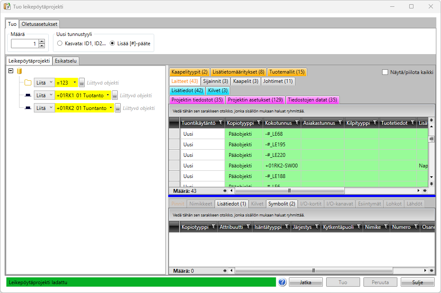441x293 pixels.
Task: Enable Näytä/piilota kaikki checkbox
Action: point(385,72)
